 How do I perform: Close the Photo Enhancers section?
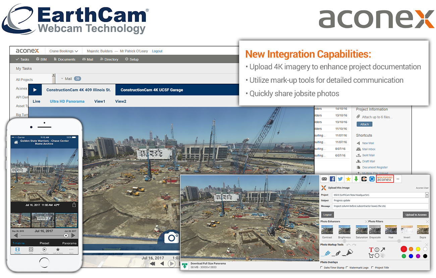point(366,221)
